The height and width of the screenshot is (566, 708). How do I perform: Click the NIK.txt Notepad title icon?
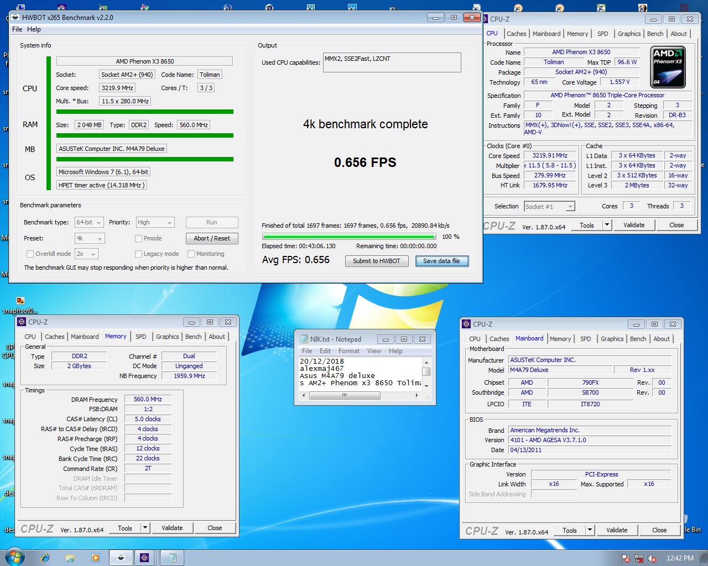point(304,339)
